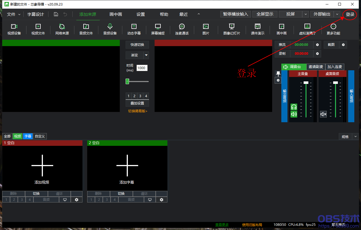361x230 pixels.
Task: Add a video file source
Action: [x=38, y=29]
